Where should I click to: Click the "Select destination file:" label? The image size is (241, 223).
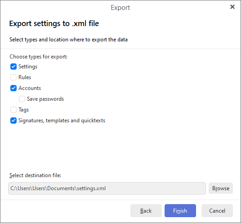(x=35, y=175)
